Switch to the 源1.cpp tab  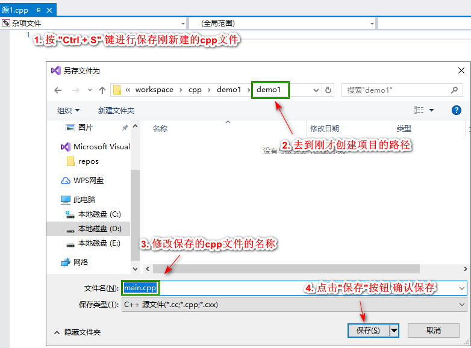15,10
